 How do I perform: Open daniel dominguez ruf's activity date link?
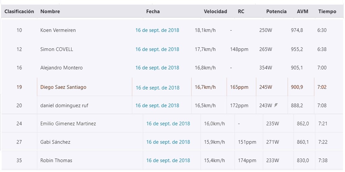coord(157,105)
